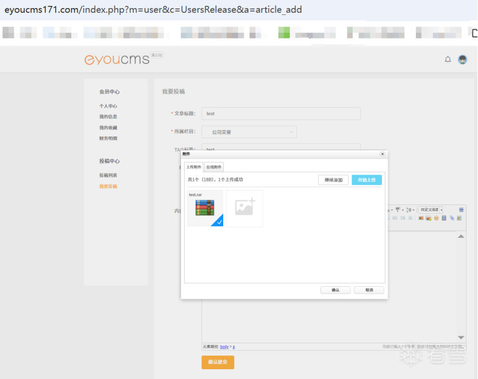Select 我要投稿 in sidebar
Screen dimensions: 478x379
click(x=108, y=186)
